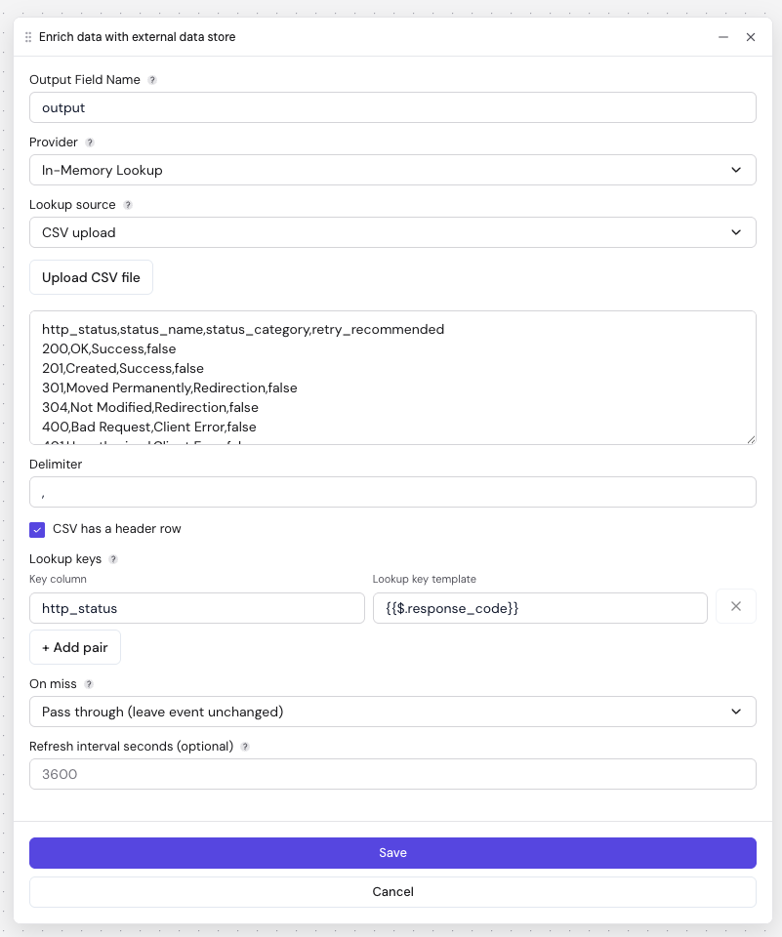Edit the Key column http_status field
Screen dimensions: 782x937
pyautogui.click(x=196, y=608)
